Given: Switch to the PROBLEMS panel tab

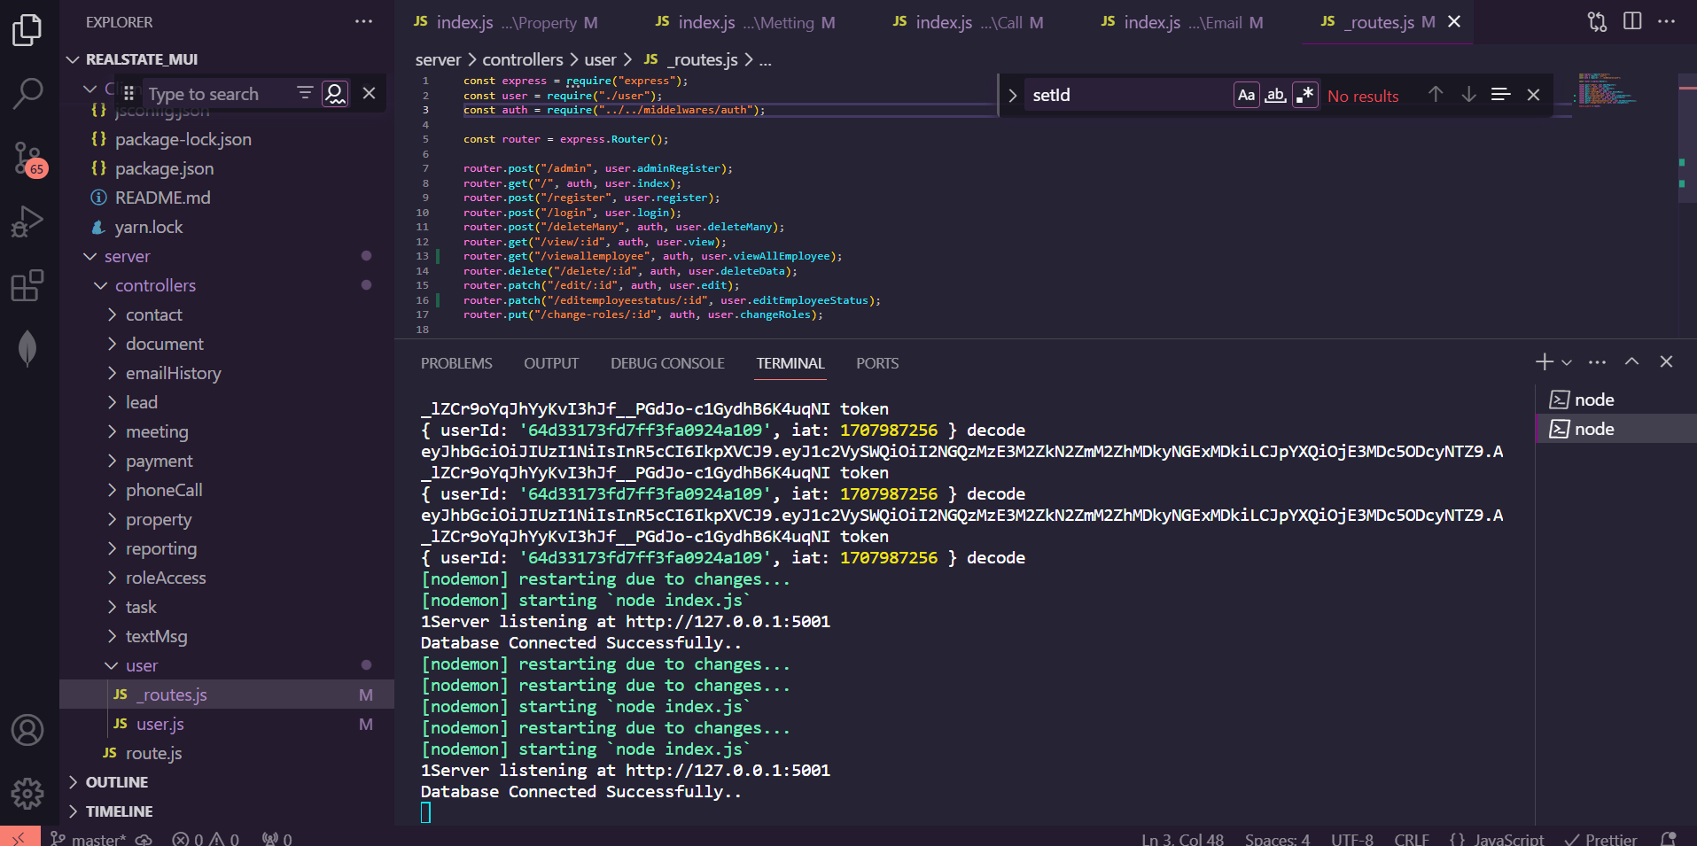Looking at the screenshot, I should click(456, 363).
